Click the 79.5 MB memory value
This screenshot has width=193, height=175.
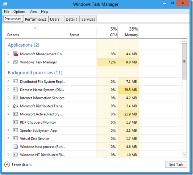coord(130,90)
